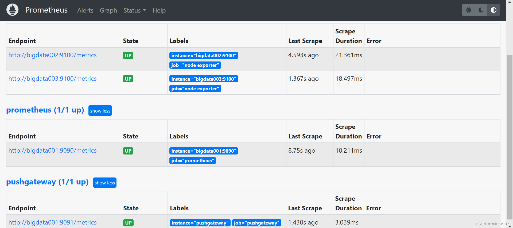513x228 pixels.
Task: Click the UP badge for bigdata001:9090
Action: click(128, 151)
